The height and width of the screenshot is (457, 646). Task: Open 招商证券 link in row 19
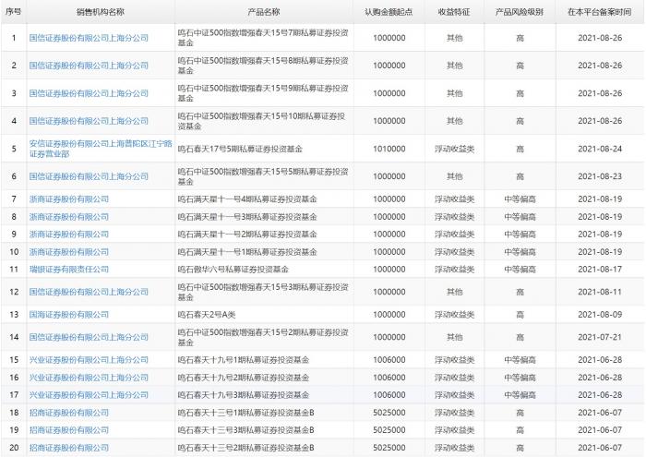pos(69,430)
